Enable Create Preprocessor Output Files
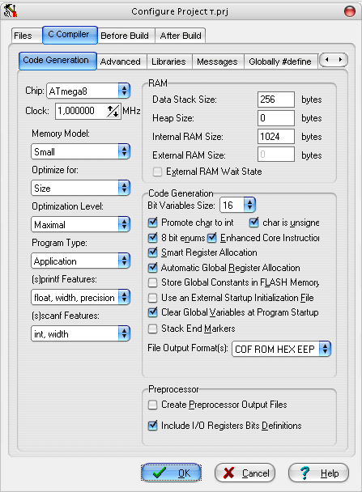 click(153, 405)
